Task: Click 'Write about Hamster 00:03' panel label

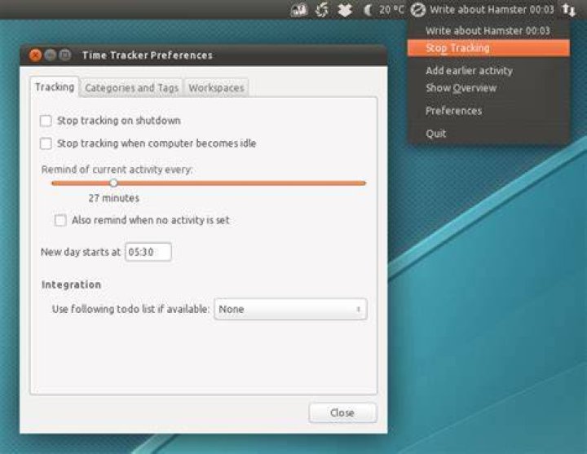Action: [492, 10]
